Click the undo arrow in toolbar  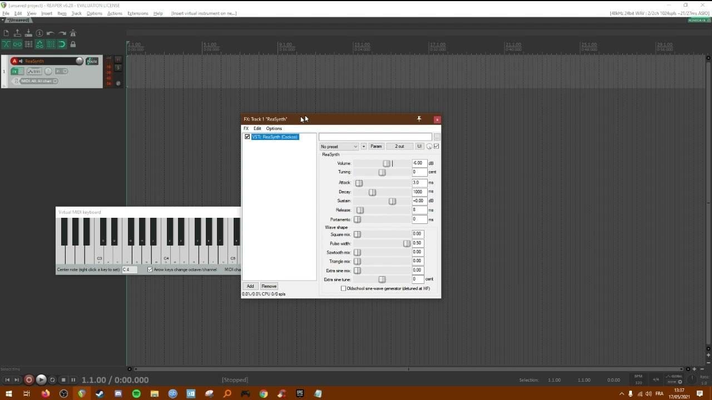51,33
